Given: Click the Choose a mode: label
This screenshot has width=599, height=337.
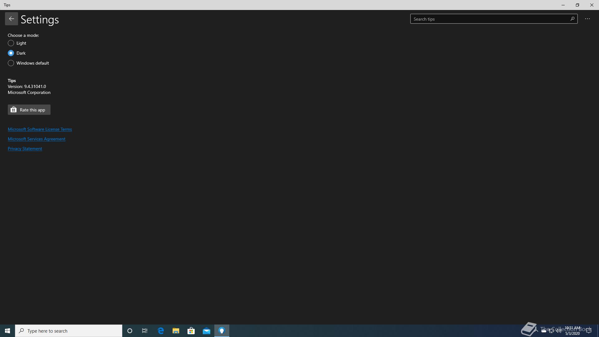Looking at the screenshot, I should 23,35.
